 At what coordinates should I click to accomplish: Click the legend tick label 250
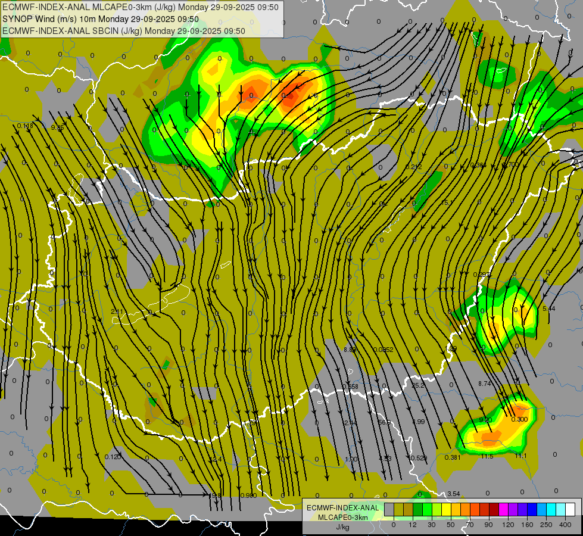pos(546,525)
